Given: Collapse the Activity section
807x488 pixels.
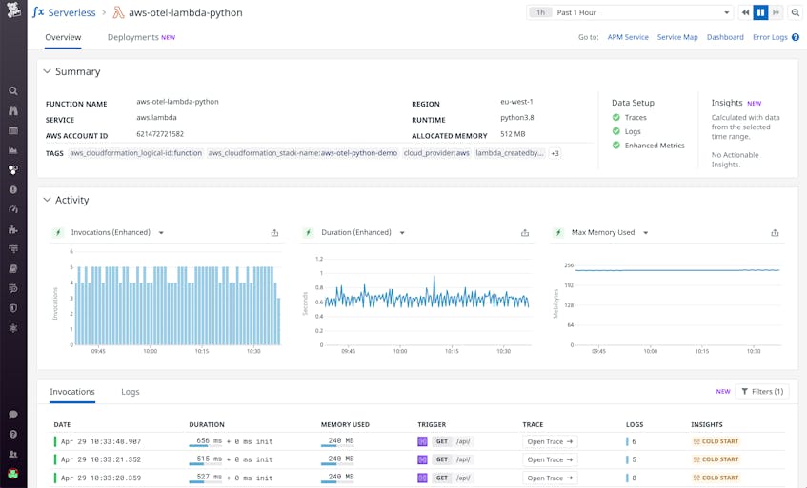Looking at the screenshot, I should 47,200.
